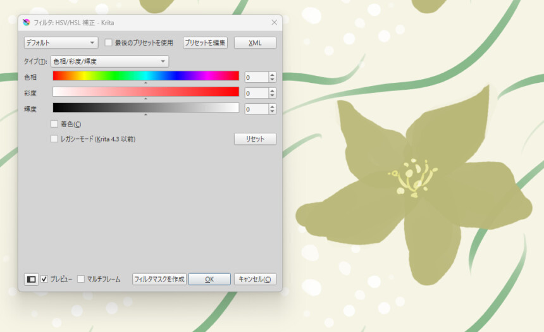Click the キャンセル button
This screenshot has height=332, width=544.
pyautogui.click(x=255, y=280)
